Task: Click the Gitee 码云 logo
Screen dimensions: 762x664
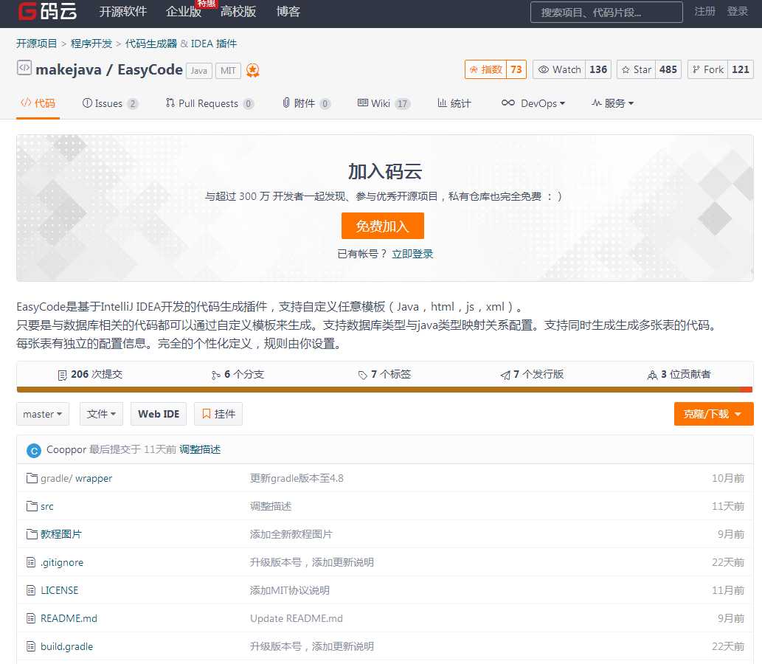Action: tap(47, 10)
